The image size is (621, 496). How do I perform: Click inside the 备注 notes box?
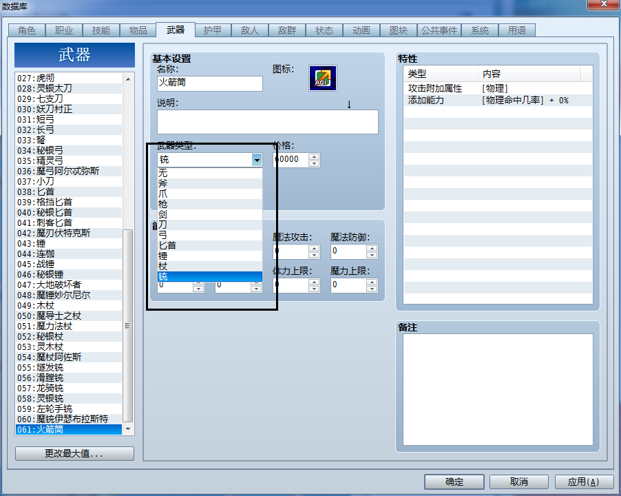498,390
